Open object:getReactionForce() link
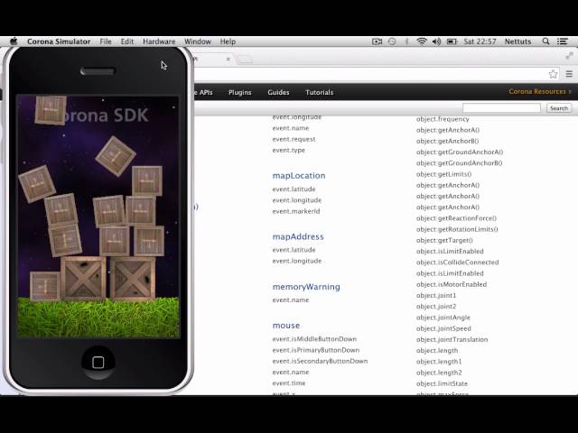Screen dimensions: 578x433 [x=456, y=218]
